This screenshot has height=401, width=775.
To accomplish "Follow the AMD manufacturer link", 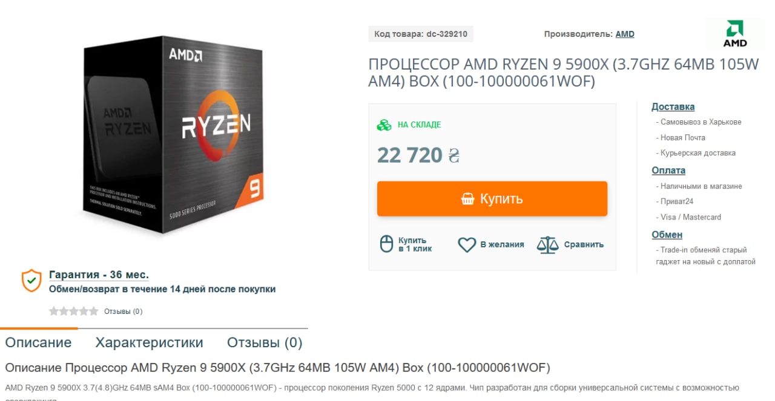I will (x=625, y=34).
